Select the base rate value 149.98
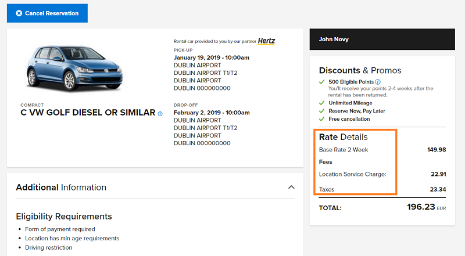Screen dimensions: 465x256 437,150
